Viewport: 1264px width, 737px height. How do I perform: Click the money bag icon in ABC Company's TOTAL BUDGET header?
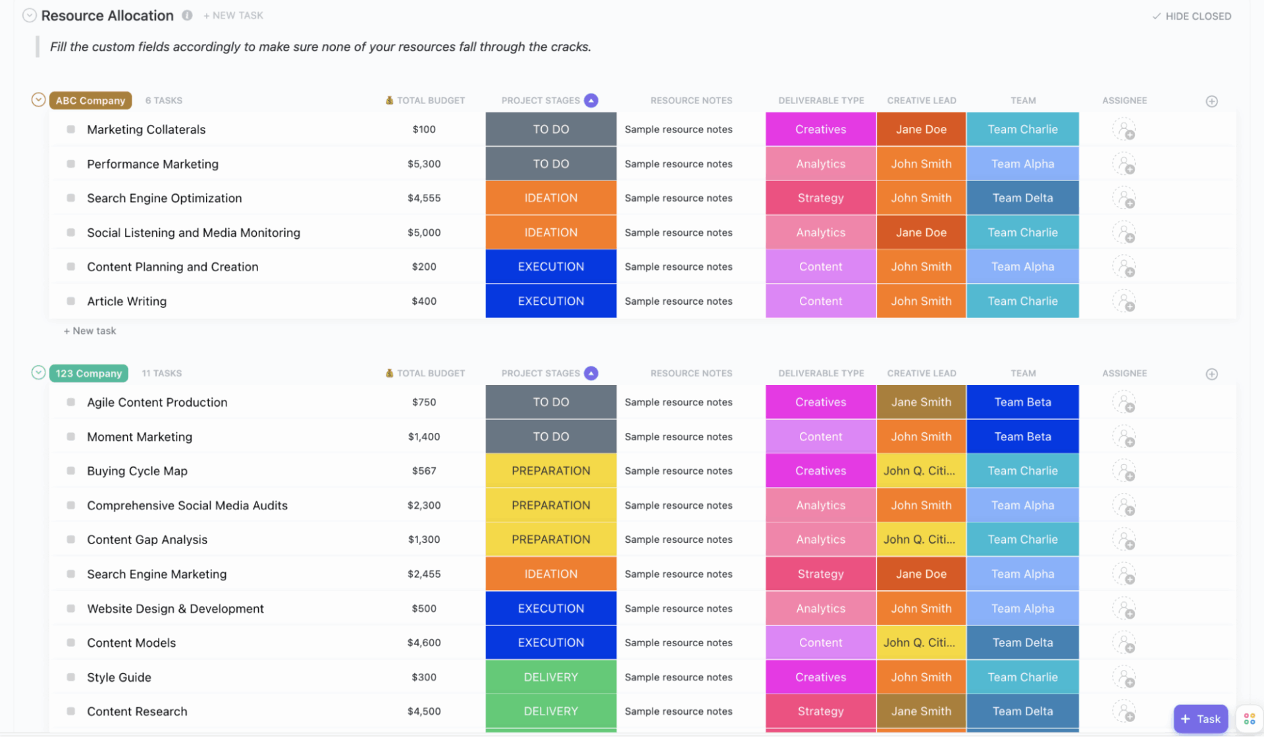tap(389, 100)
